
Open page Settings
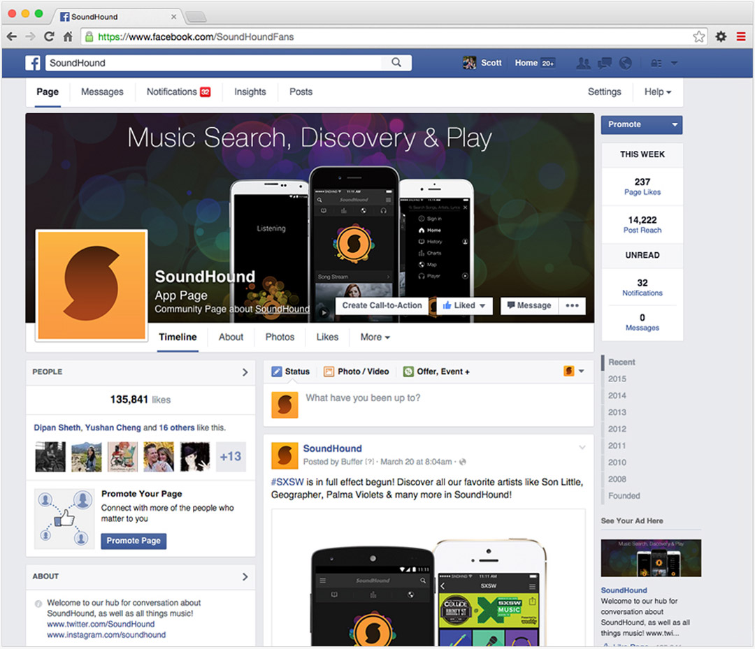[x=604, y=92]
